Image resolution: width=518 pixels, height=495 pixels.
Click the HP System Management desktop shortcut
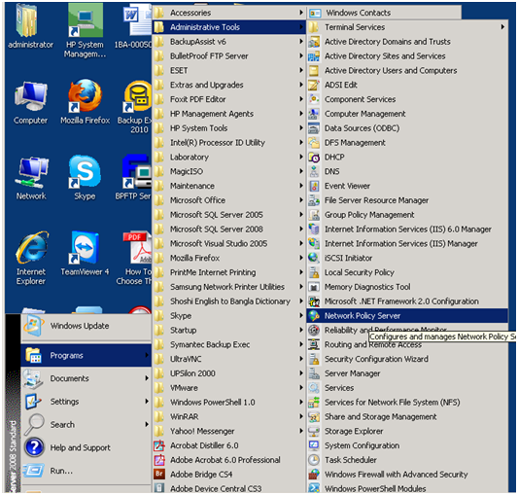click(85, 20)
